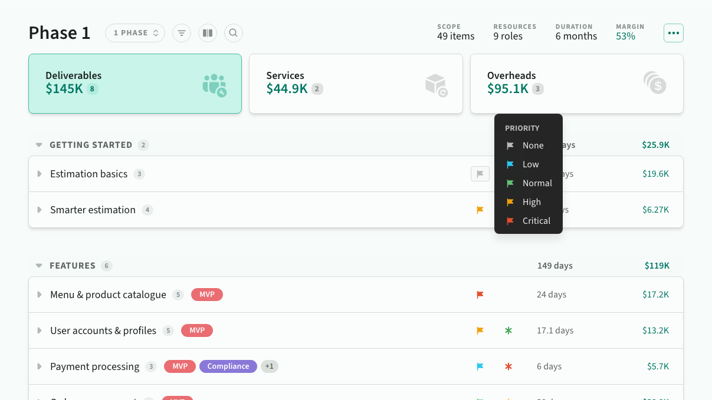This screenshot has width=712, height=400.
Task: Switch to the Overheads card
Action: (576, 84)
